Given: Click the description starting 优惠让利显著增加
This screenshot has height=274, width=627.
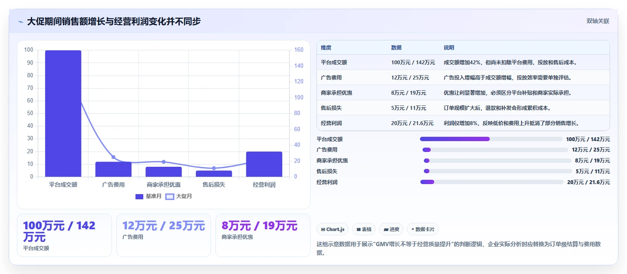Looking at the screenshot, I should [x=508, y=93].
